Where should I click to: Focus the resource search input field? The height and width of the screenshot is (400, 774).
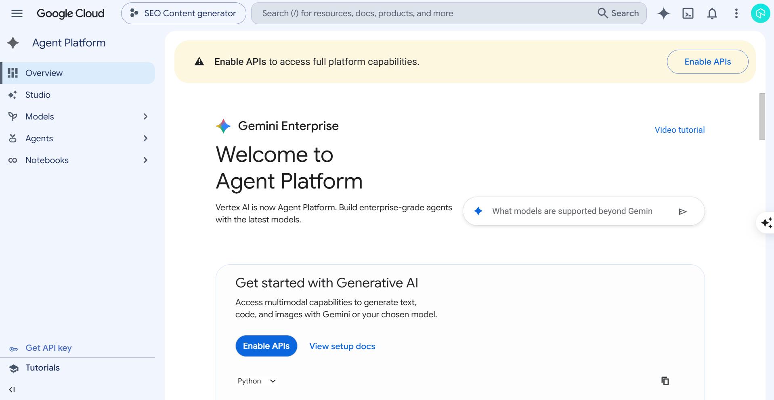tap(424, 13)
